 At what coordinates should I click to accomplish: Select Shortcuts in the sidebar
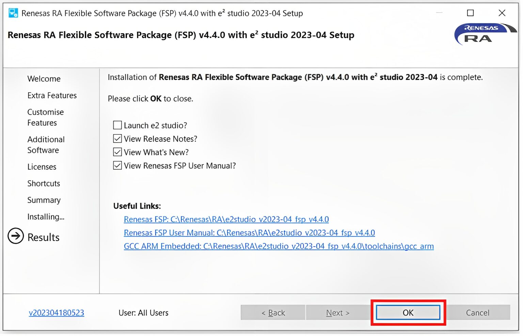44,183
